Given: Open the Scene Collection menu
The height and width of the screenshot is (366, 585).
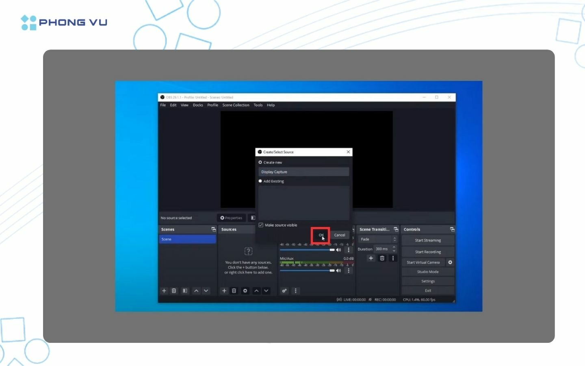Looking at the screenshot, I should pos(236,105).
